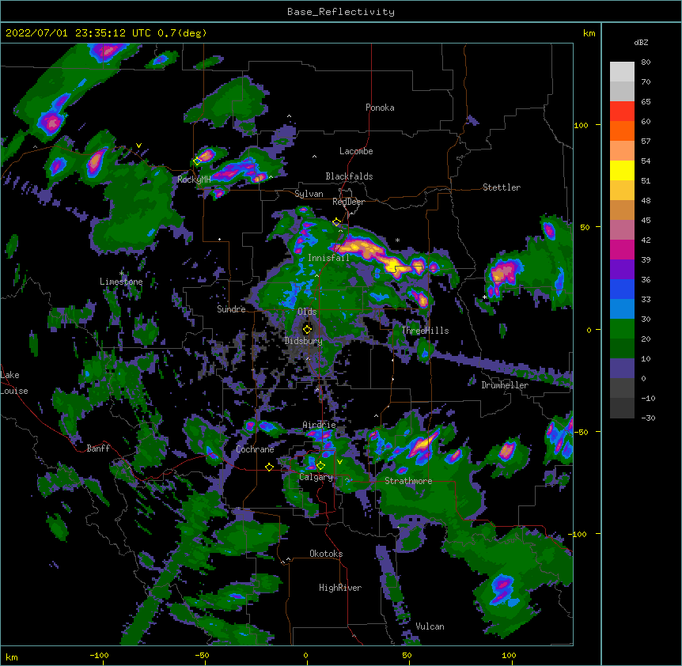Viewport: 682px width, 666px height.
Task: Select the bright green legend band between 20 and 30
Action: point(622,329)
